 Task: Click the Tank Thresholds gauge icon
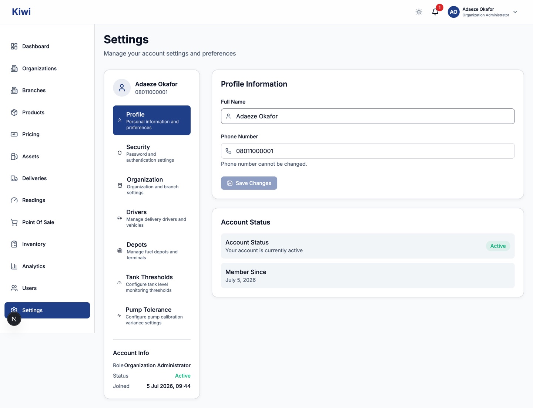[x=119, y=283]
